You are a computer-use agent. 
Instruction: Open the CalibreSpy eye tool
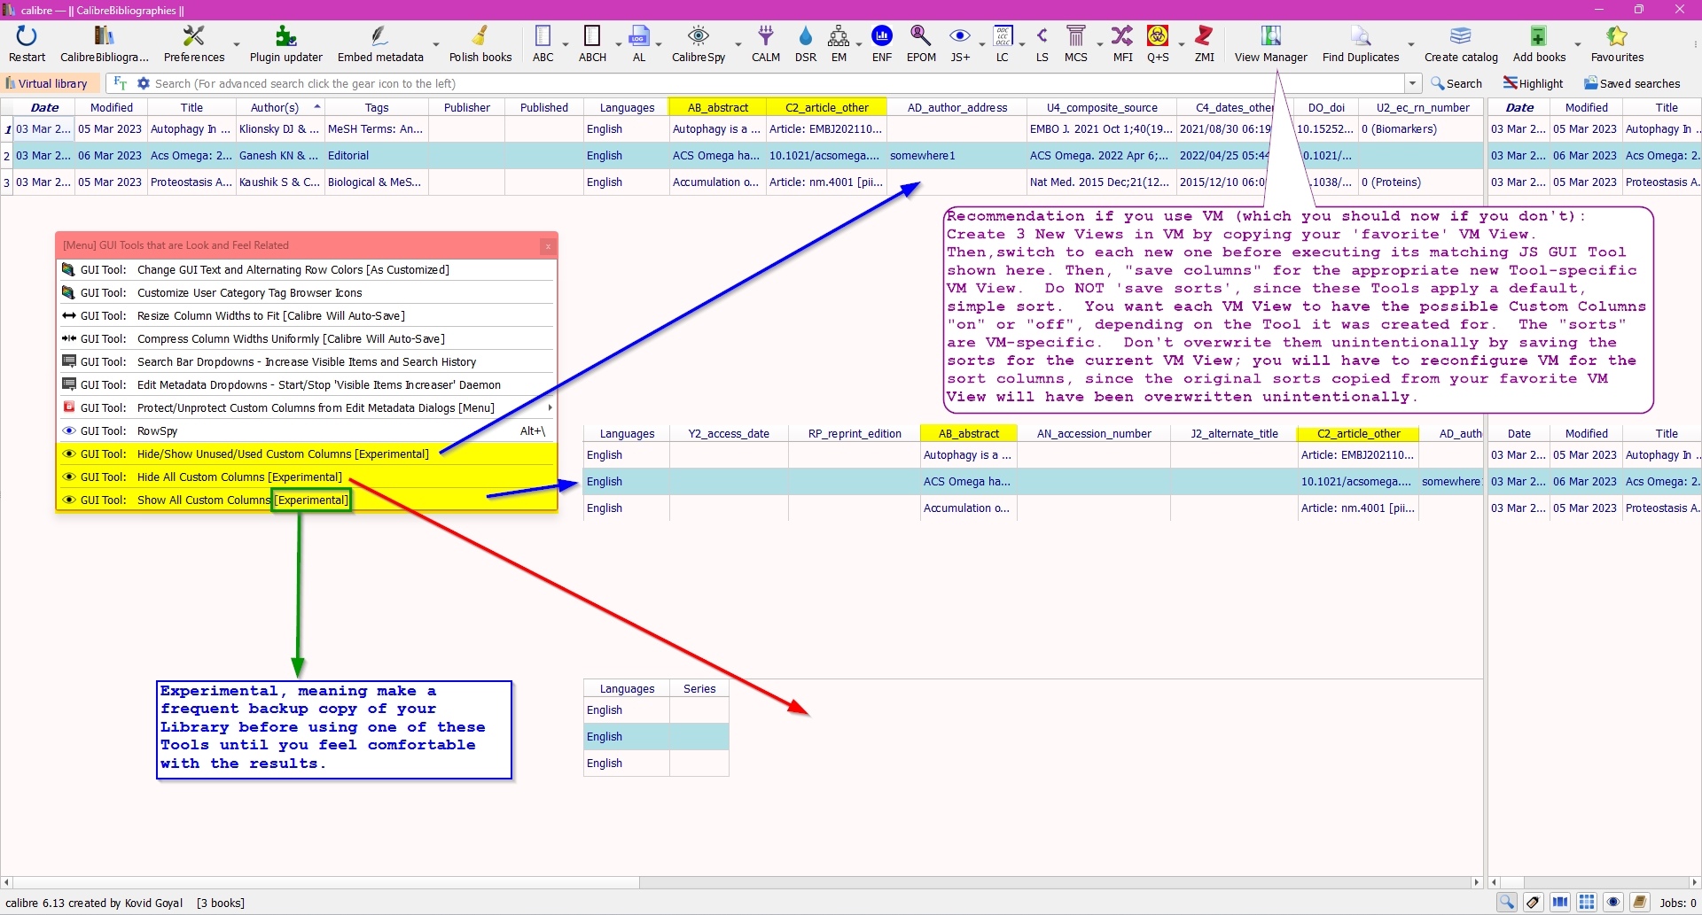[x=698, y=43]
